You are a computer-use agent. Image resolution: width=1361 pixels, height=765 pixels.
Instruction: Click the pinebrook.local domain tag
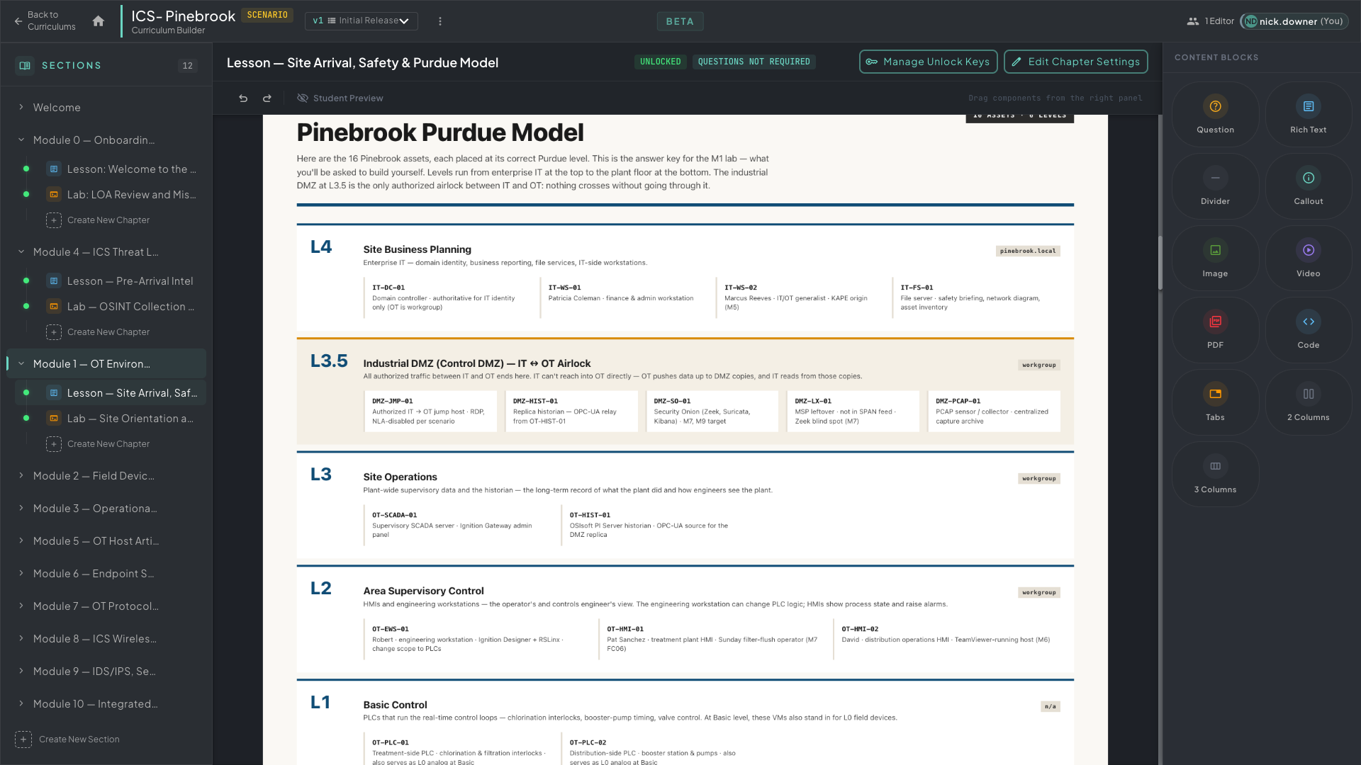tap(1027, 251)
